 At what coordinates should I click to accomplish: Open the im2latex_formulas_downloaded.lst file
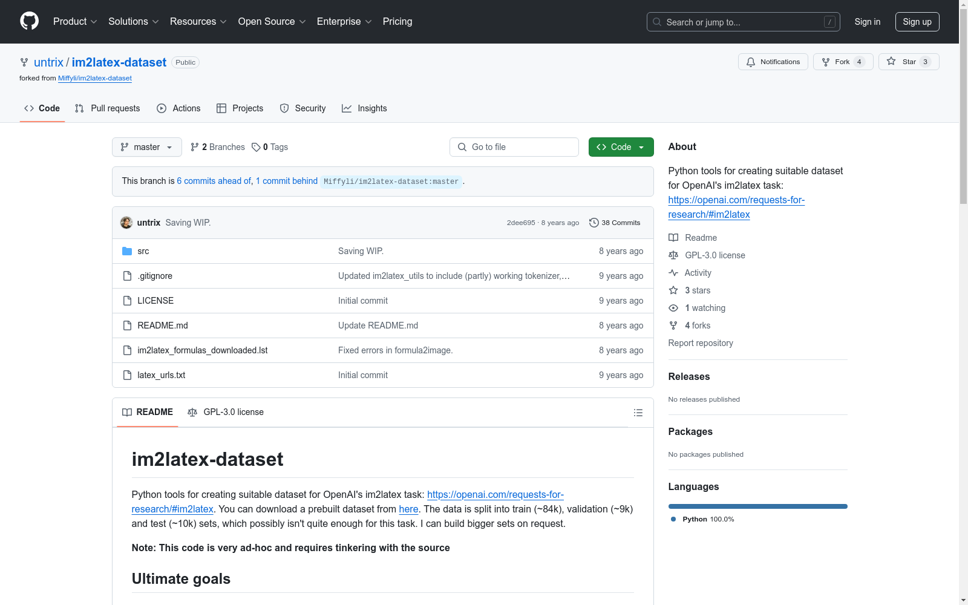(203, 350)
